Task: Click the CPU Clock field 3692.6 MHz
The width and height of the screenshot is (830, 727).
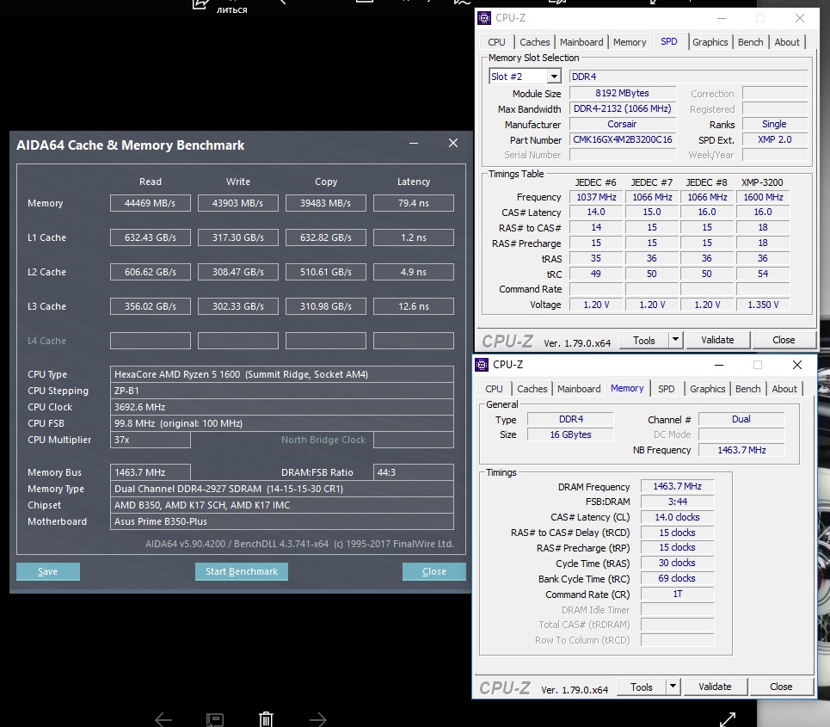Action: pyautogui.click(x=281, y=407)
